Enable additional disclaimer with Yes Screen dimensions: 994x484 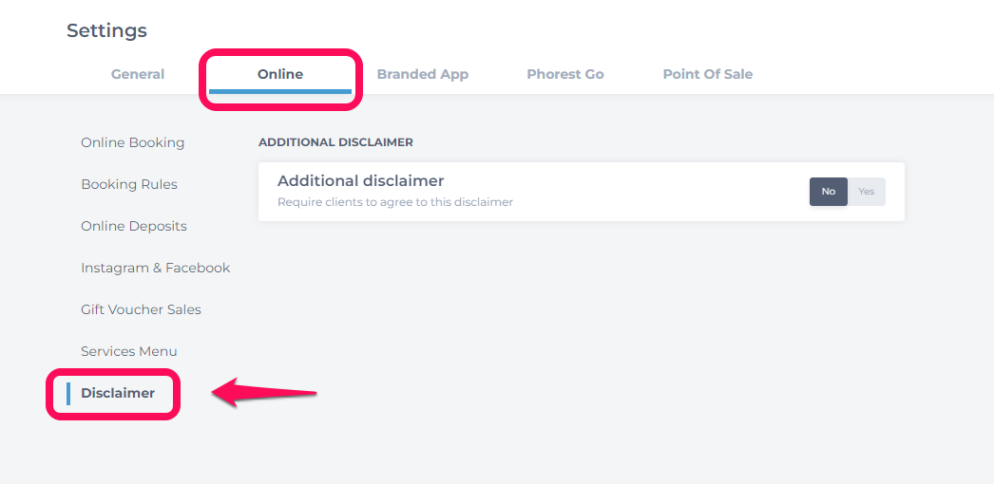pos(867,192)
